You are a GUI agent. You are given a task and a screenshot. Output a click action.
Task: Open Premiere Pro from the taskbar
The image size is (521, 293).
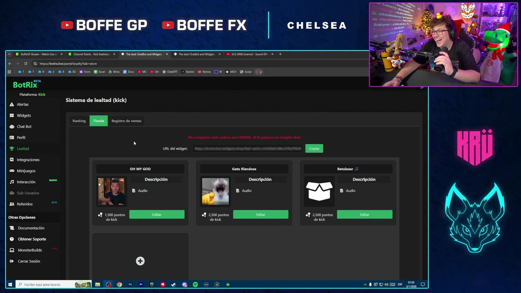(141, 284)
